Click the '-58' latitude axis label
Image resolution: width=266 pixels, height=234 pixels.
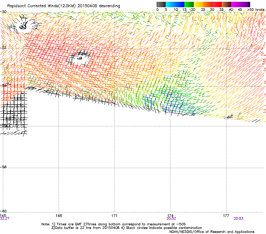3,167
